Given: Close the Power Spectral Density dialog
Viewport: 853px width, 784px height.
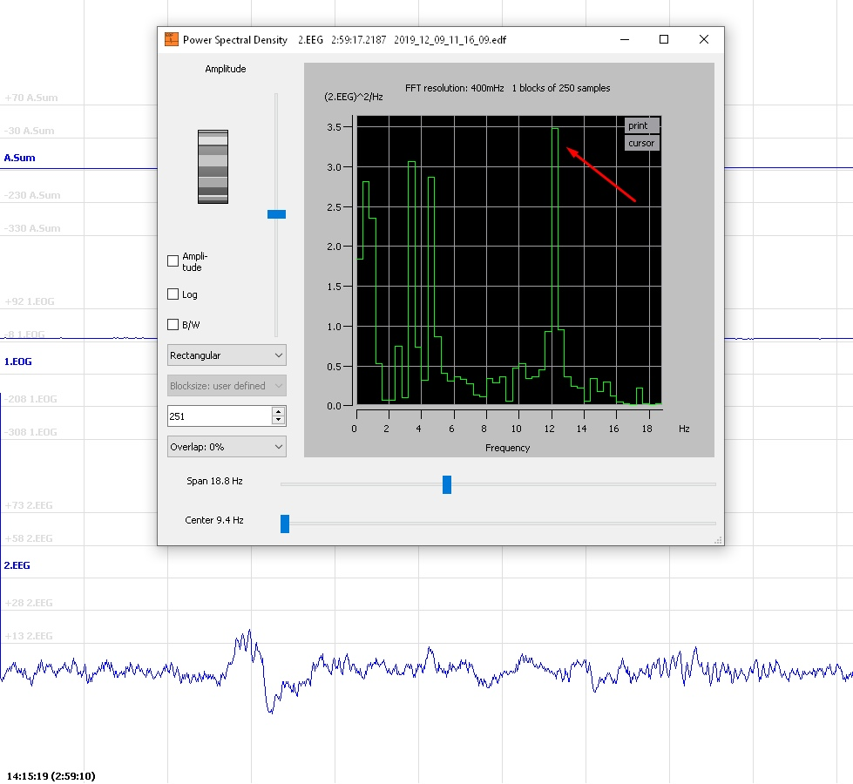Looking at the screenshot, I should tap(703, 39).
